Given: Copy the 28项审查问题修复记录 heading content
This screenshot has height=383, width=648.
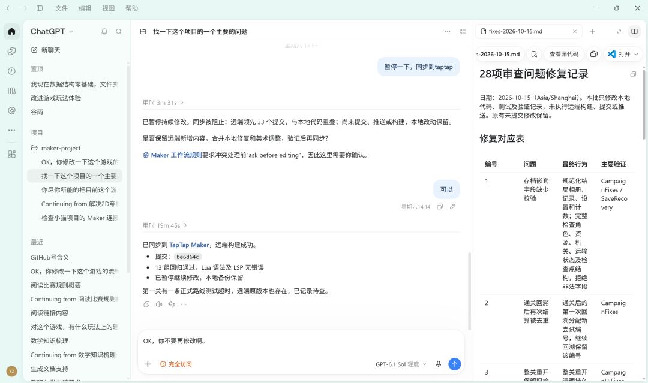Looking at the screenshot, I should (633, 74).
